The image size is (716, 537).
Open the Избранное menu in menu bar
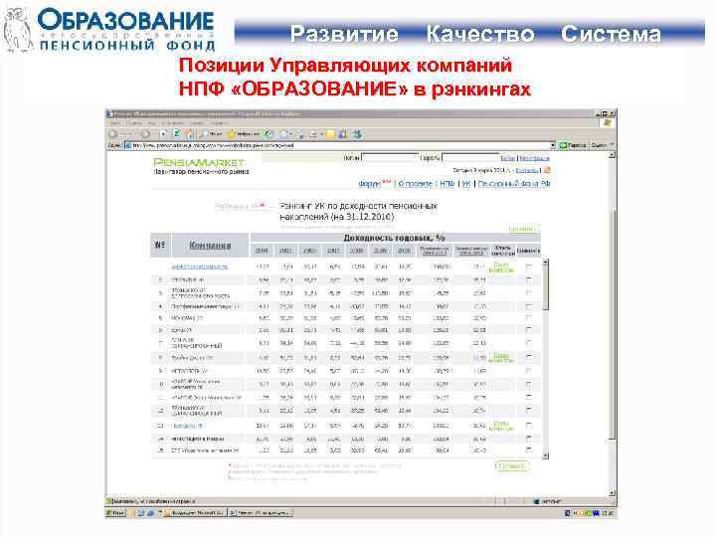(172, 123)
